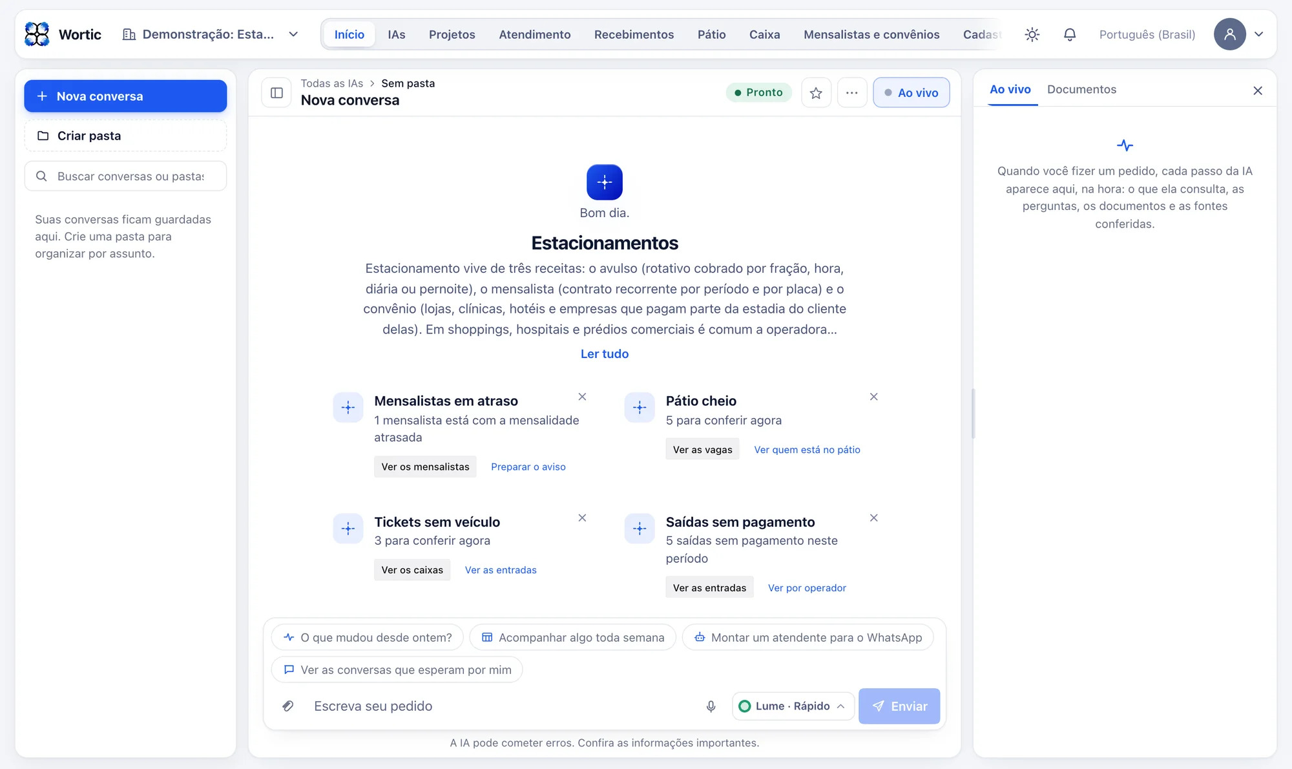
Task: Click the Tickets sem veículo sparkle icon
Action: click(x=348, y=529)
